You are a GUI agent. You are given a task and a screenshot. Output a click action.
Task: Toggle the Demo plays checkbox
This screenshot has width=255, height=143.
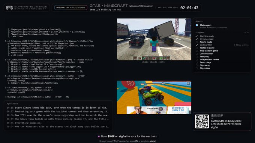pos(196,62)
